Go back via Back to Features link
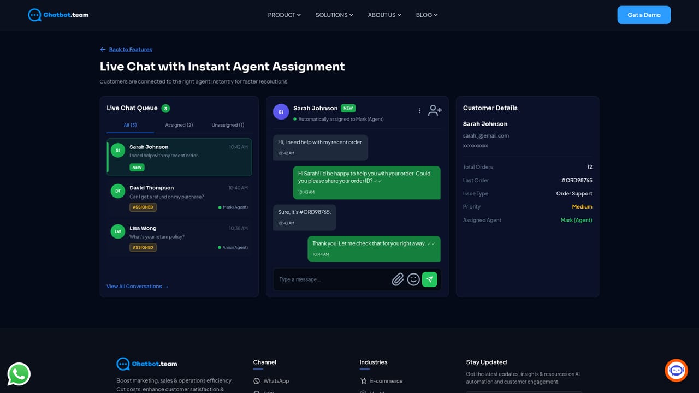The image size is (699, 393). (131, 50)
